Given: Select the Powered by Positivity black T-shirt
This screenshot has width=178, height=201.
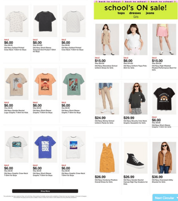Looking at the screenshot, I should point(164,99).
